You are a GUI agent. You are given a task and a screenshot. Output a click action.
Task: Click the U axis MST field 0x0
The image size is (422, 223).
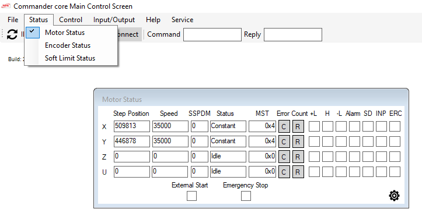pos(262,172)
